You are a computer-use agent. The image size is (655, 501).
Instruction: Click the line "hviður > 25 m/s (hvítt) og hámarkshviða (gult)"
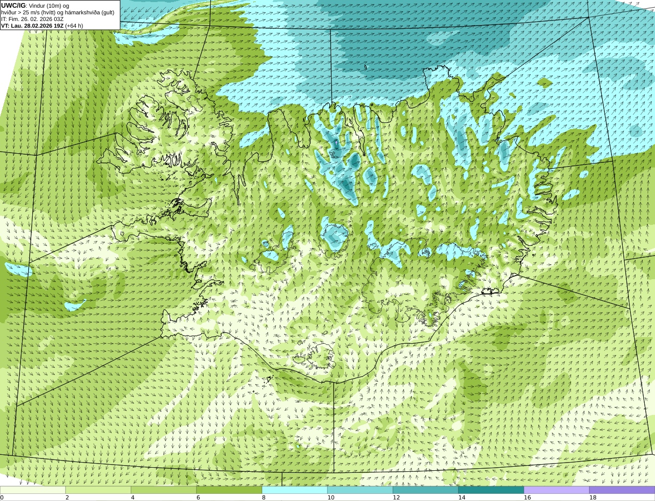(58, 12)
